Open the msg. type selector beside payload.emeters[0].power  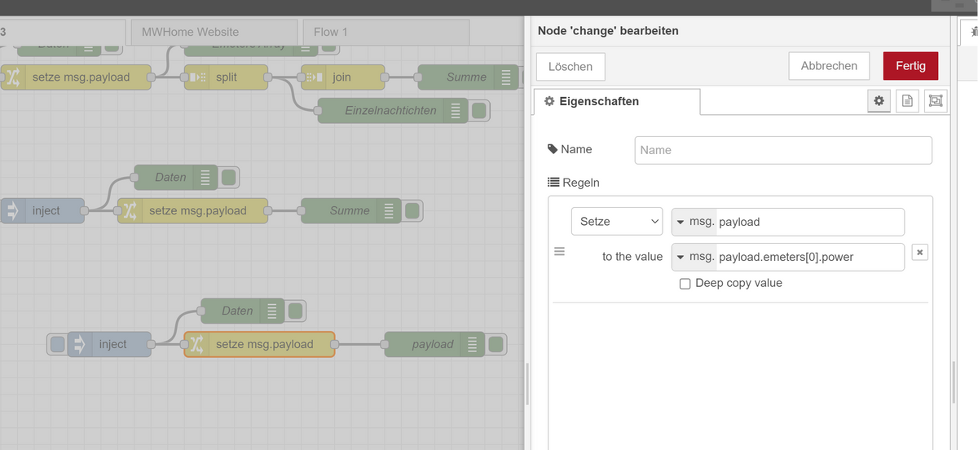point(694,257)
